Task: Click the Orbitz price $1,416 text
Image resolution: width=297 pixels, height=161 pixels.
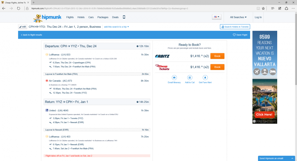Action: coord(200,56)
